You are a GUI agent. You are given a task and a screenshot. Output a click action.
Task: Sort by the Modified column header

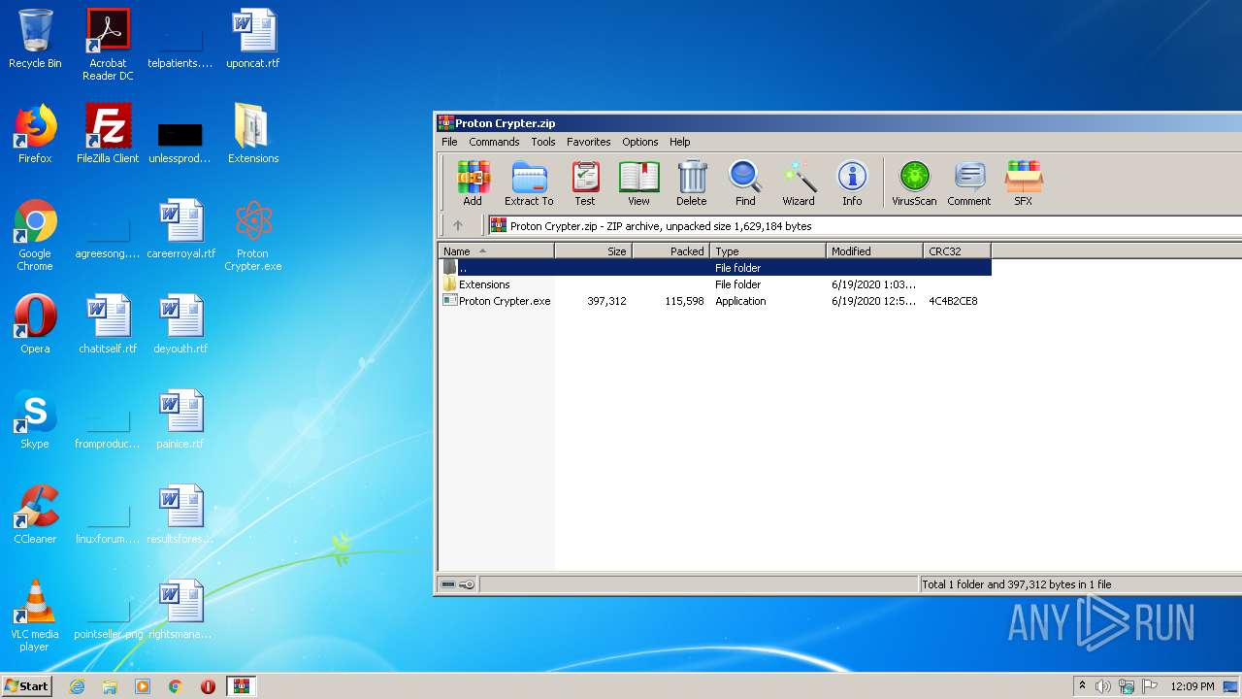(x=874, y=250)
